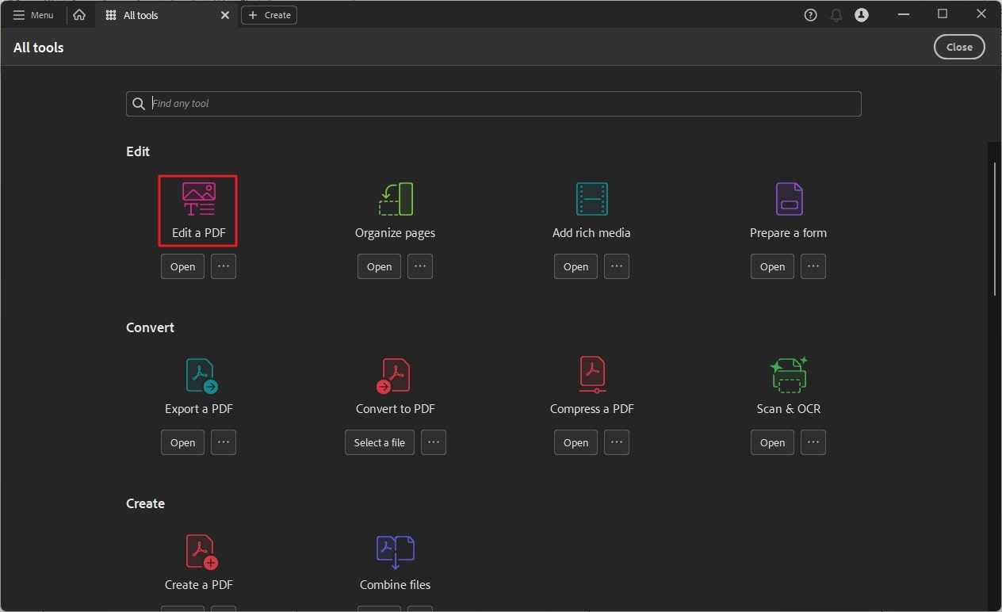Screen dimensions: 1002x612
Task: Select the Combine files icon
Action: coord(395,551)
